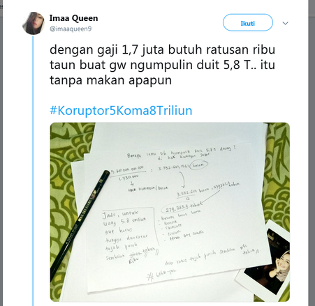Click the tweet text starting 'dengan gaji'
Image resolution: width=315 pixels, height=306 pixels.
coord(162,65)
